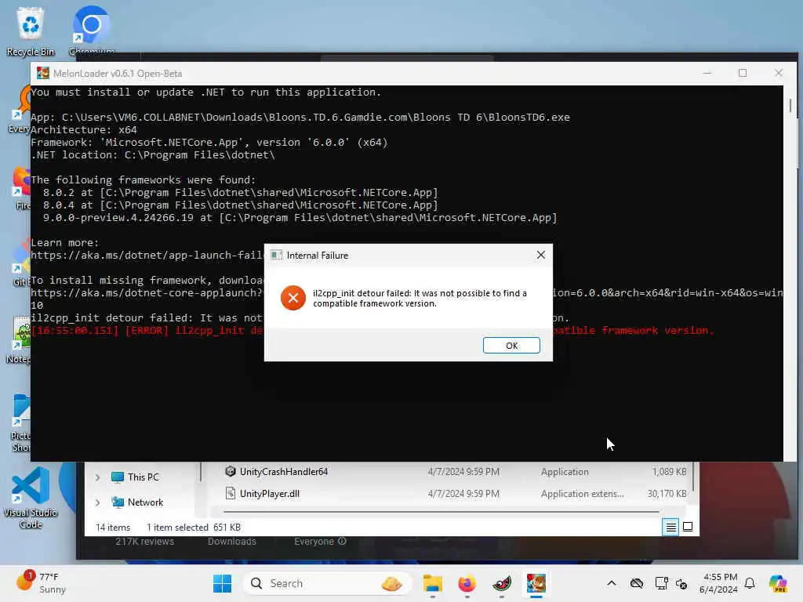Click the Internal Failure title bar icon

click(x=277, y=255)
